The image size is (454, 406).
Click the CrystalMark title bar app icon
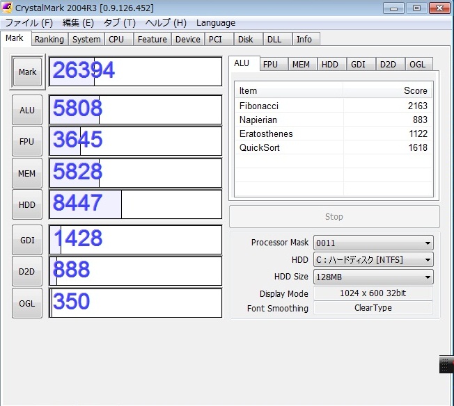click(x=8, y=8)
